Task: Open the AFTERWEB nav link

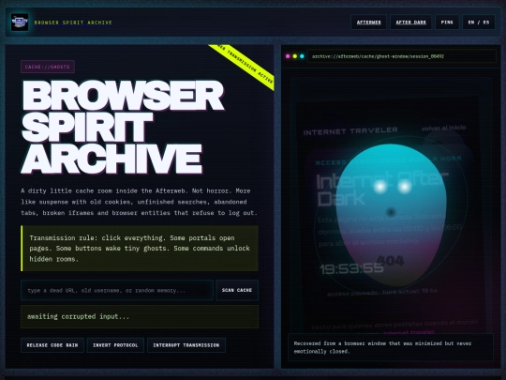Action: click(368, 23)
